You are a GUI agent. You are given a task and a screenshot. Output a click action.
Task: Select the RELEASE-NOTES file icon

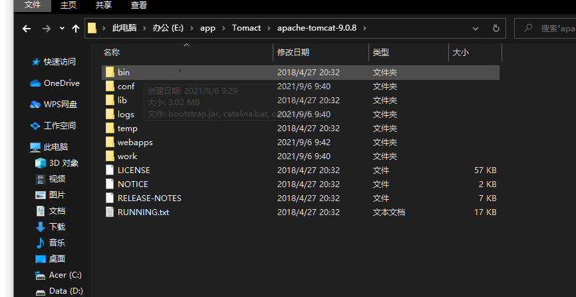[110, 198]
